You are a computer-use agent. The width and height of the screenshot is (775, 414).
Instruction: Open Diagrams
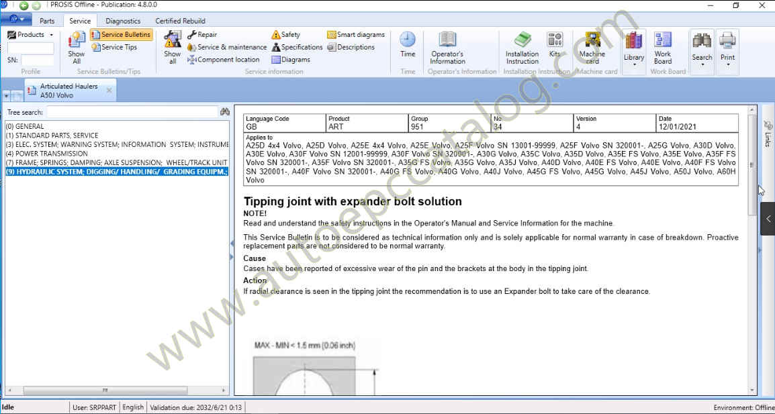point(291,59)
